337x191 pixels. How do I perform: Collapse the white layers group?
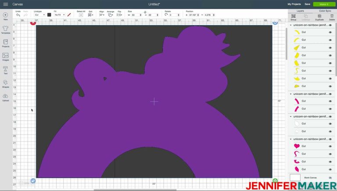(x=291, y=117)
